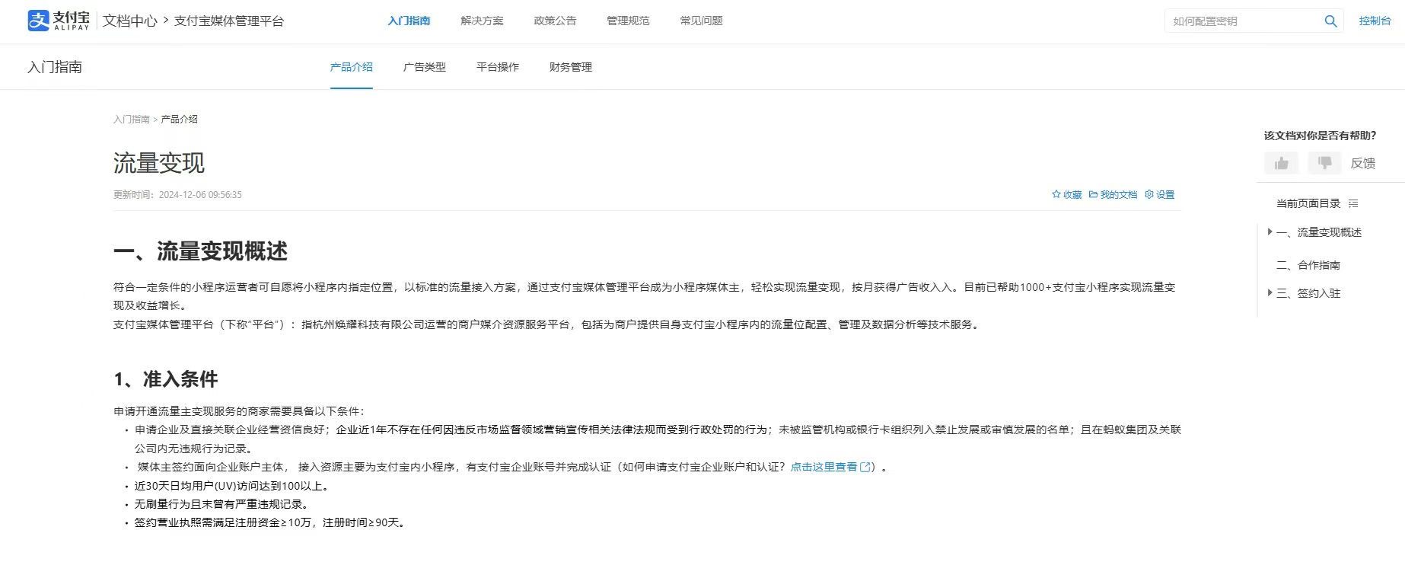Click the search magnifier icon
Screen dimensions: 1405x562
(1330, 21)
